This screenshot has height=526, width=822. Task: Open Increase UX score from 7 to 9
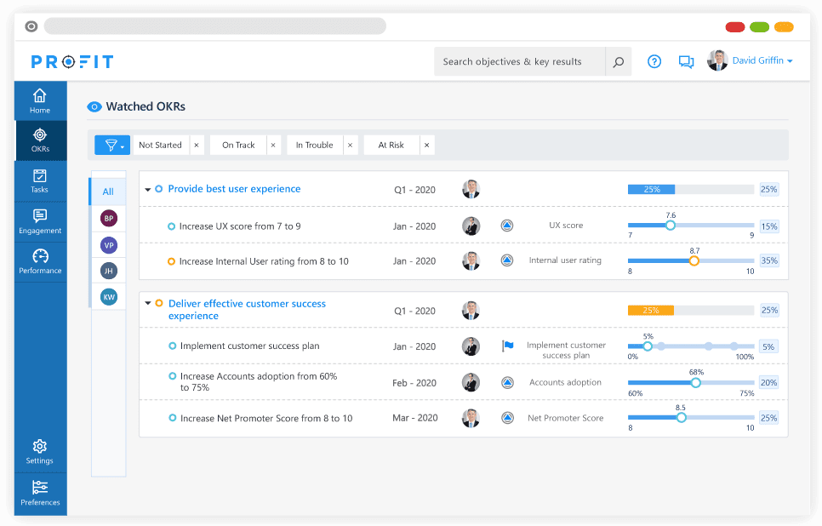point(240,226)
